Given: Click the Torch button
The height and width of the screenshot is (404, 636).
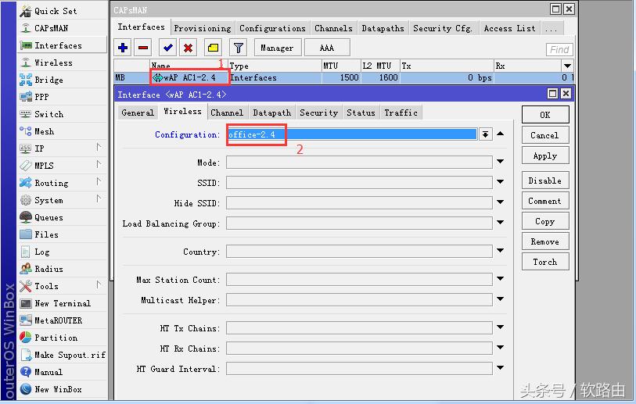Looking at the screenshot, I should [x=545, y=262].
